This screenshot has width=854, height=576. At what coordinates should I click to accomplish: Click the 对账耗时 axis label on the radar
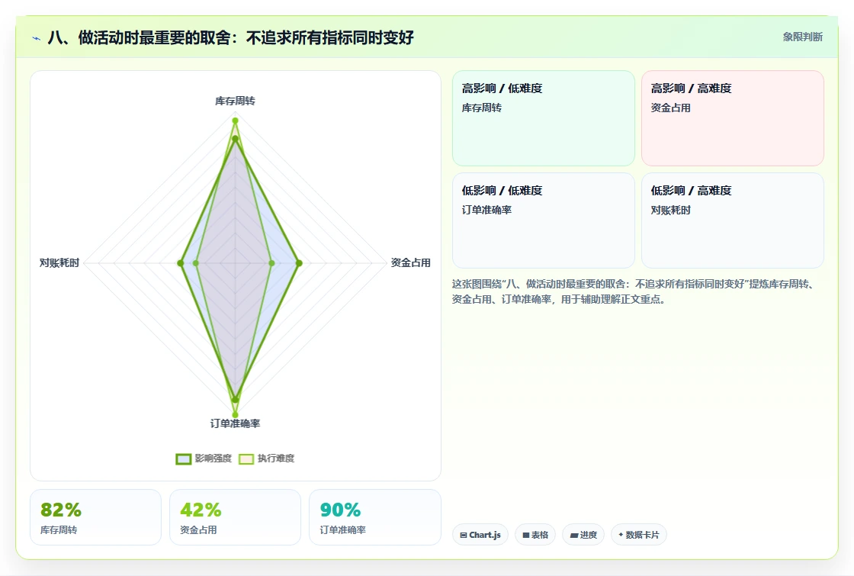click(x=59, y=262)
